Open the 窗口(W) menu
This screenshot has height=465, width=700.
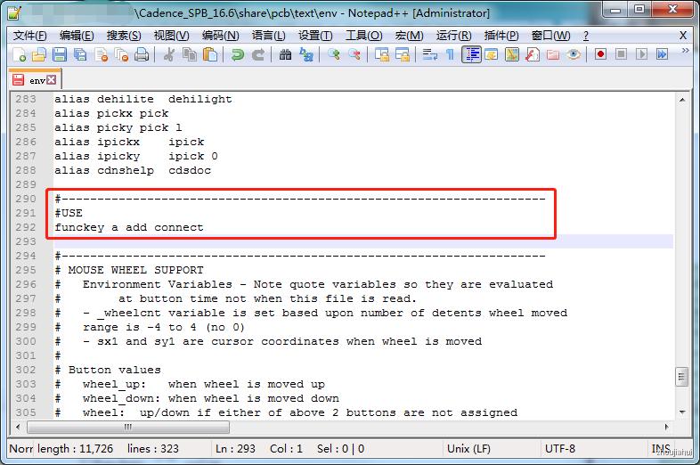551,36
